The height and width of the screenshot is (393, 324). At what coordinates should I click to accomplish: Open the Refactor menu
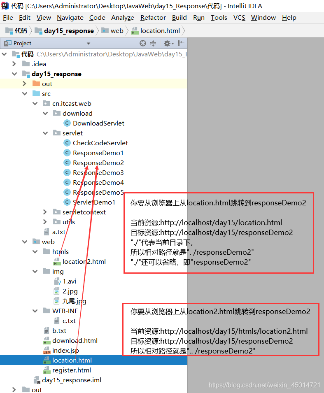click(153, 18)
